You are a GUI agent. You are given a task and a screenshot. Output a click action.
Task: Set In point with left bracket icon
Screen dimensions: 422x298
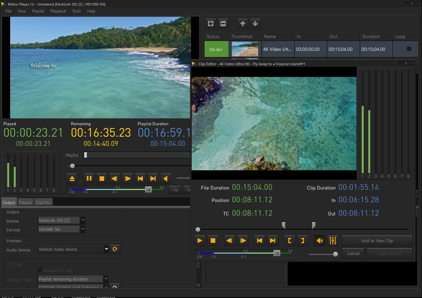[x=290, y=241]
